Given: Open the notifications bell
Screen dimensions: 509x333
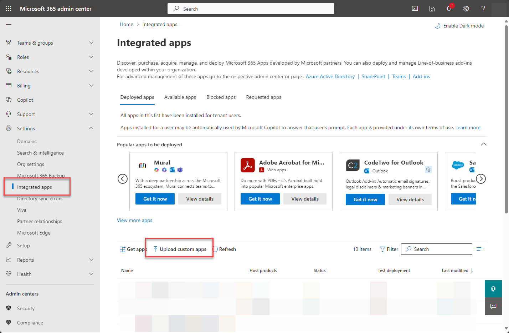Looking at the screenshot, I should [449, 9].
